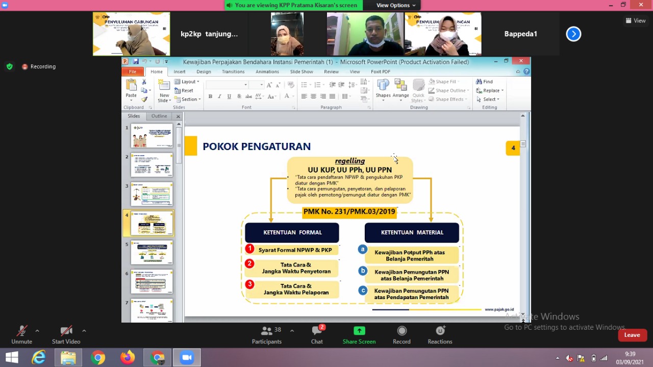Select the Bappeda1 participant tile
Viewport: 653px width, 367px height.
pos(520,34)
